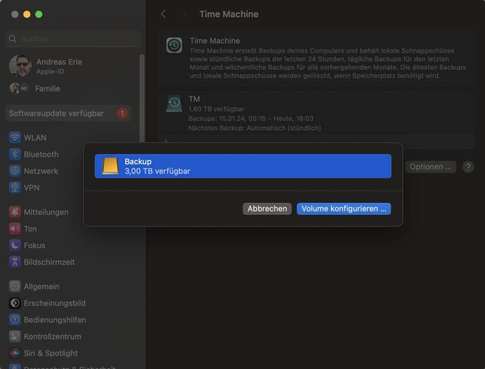
Task: Open Andreas Erle Apple-ID entry
Action: [59, 66]
